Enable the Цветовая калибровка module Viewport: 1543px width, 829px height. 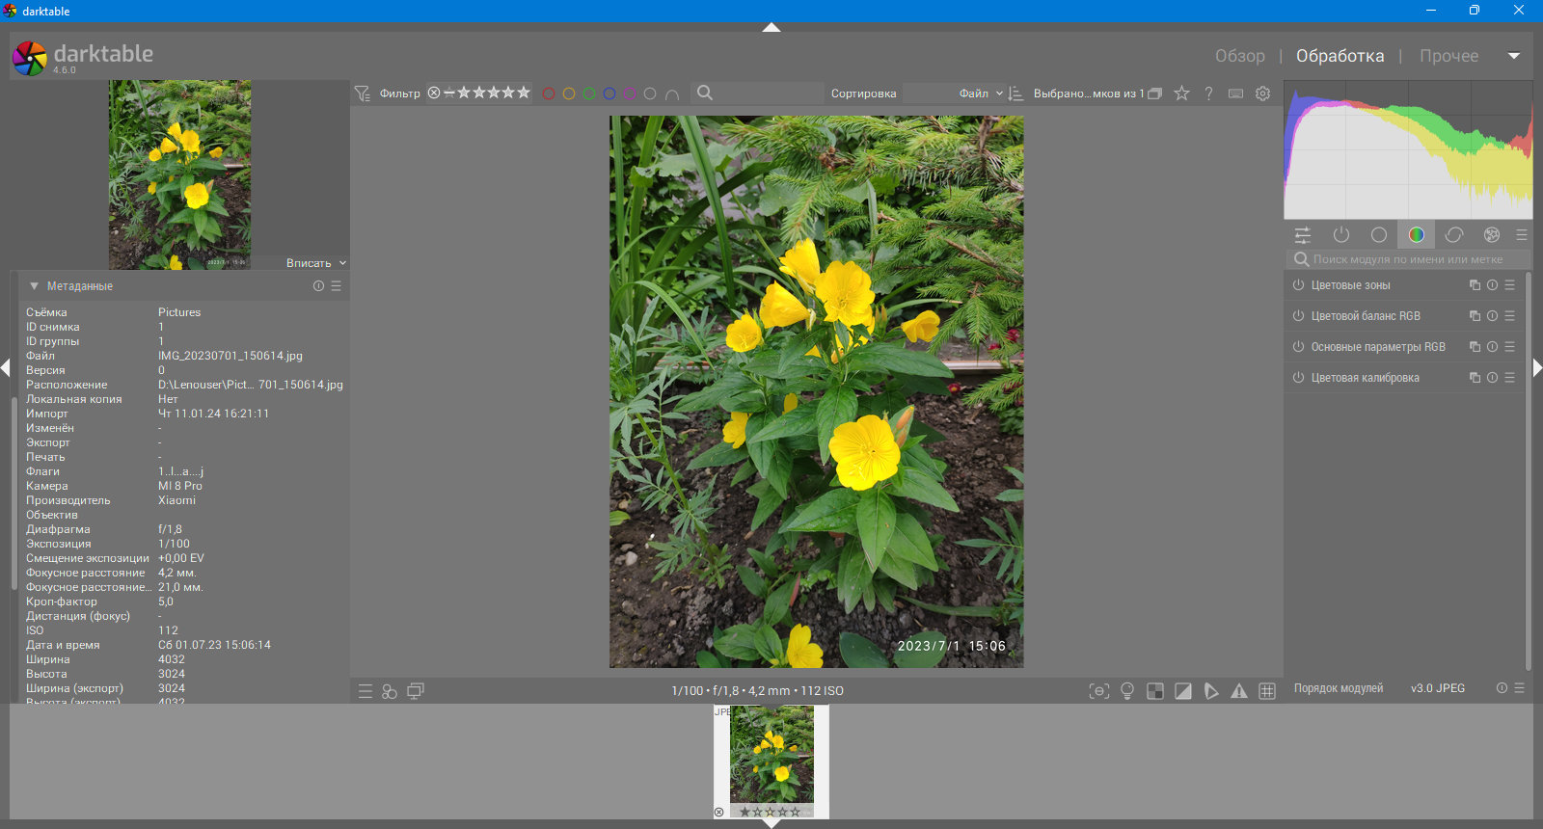[1298, 378]
